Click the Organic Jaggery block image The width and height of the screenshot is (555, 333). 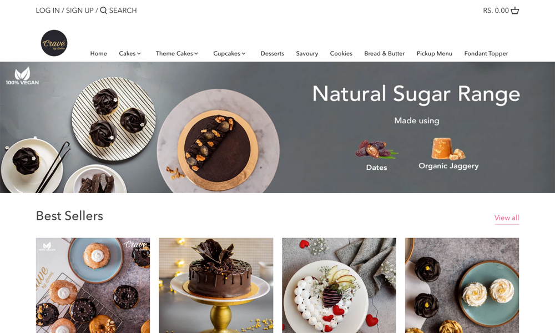pos(447,149)
